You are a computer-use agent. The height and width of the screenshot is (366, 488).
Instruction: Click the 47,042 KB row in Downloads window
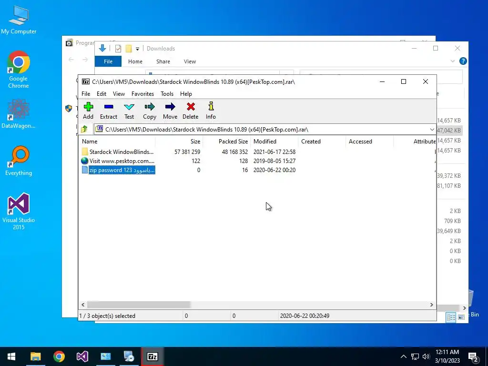tap(449, 131)
